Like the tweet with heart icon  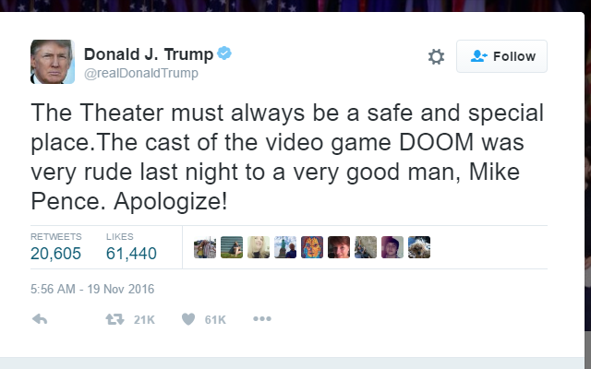pos(188,319)
